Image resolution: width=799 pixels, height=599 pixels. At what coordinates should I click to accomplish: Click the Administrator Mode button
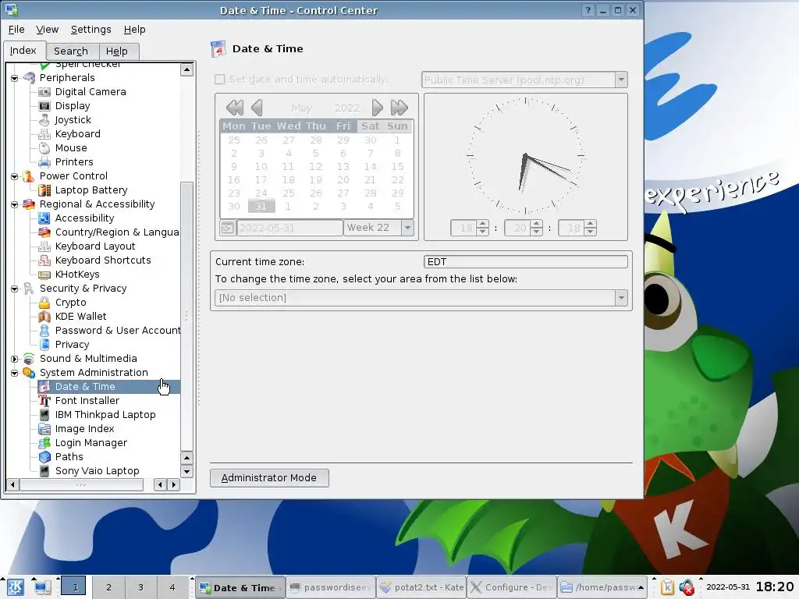click(x=269, y=478)
